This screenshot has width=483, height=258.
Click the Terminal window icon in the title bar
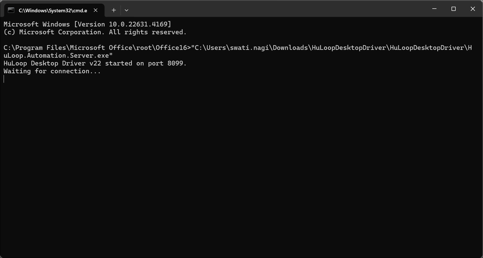coord(11,10)
